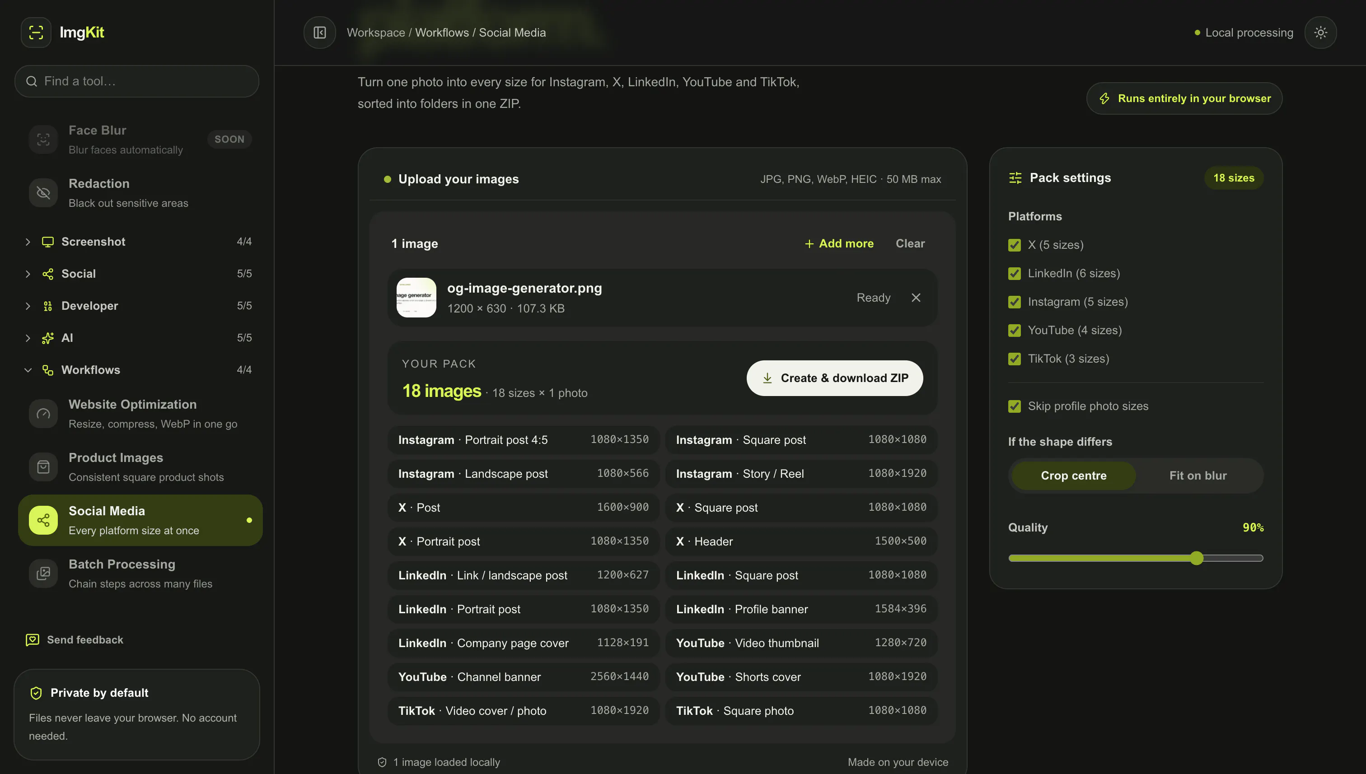Select the Crop centre option
The width and height of the screenshot is (1366, 774).
(1073, 475)
